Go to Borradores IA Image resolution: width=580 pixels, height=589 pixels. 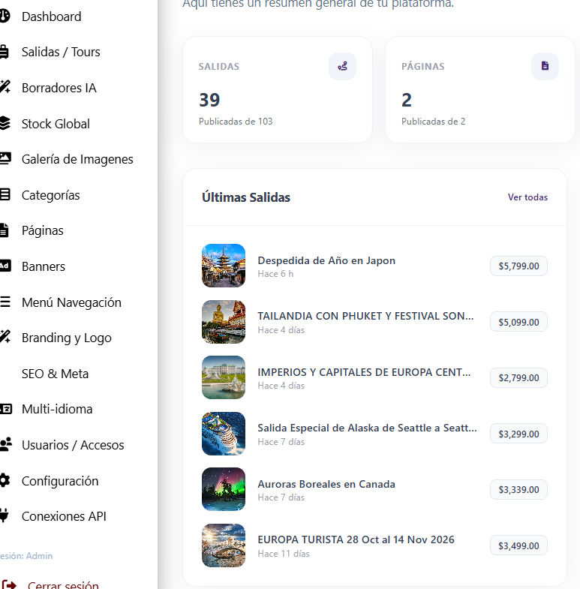pyautogui.click(x=59, y=88)
